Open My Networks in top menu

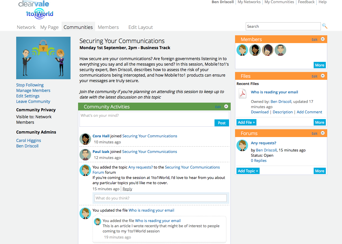click(x=249, y=2)
